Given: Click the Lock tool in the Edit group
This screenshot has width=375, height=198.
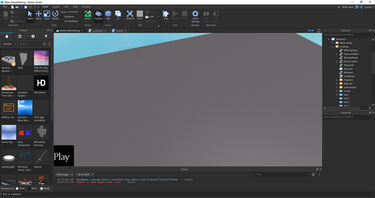Looking at the screenshot, I should [150, 17].
